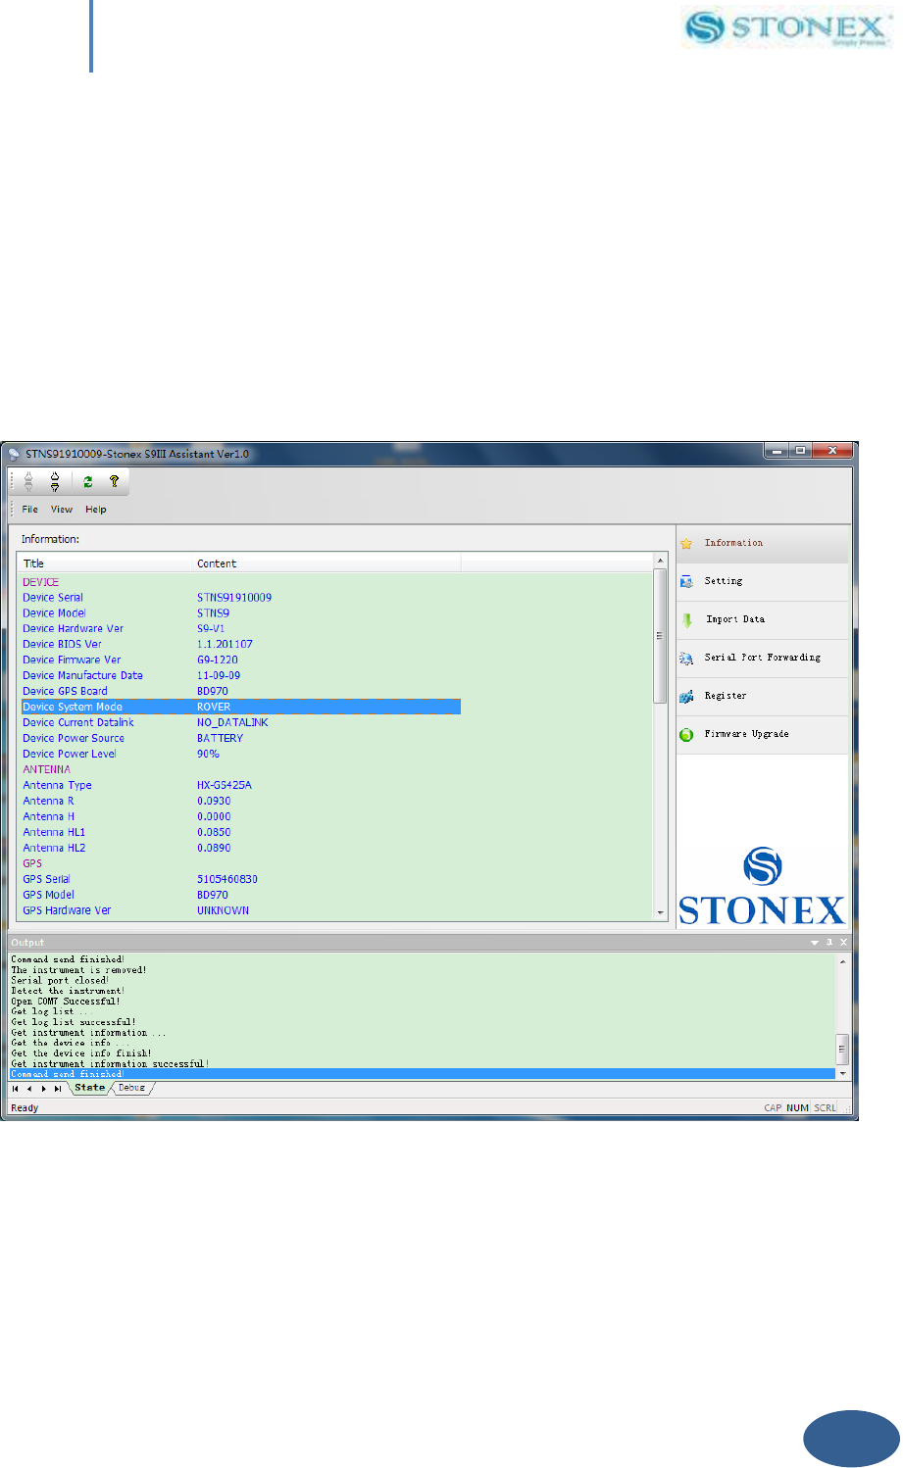Open the View menu
Image resolution: width=903 pixels, height=1468 pixels.
coord(62,510)
